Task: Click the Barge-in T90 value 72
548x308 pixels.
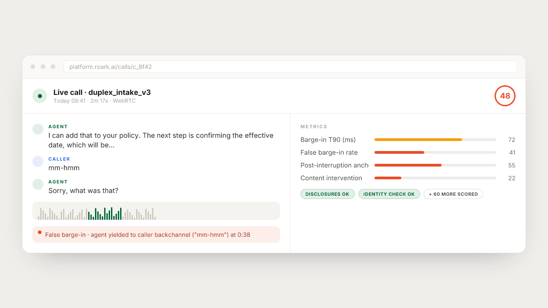Action: pyautogui.click(x=511, y=140)
